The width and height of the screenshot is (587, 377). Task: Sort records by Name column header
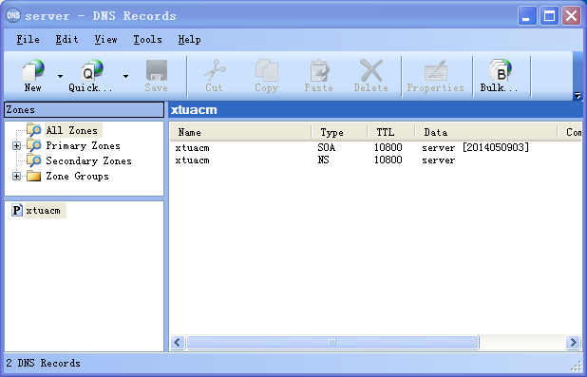click(x=240, y=132)
